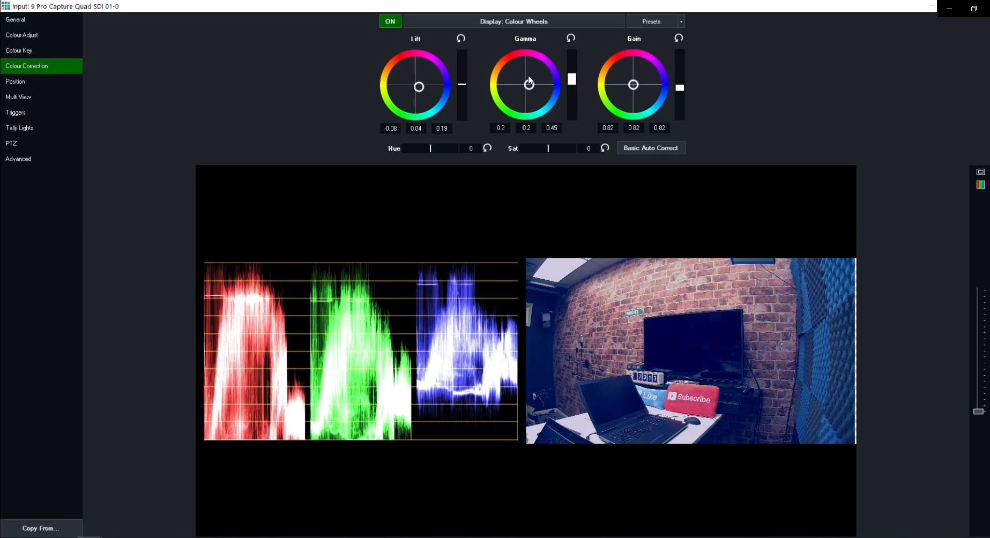This screenshot has height=538, width=990.
Task: Click Basic Auto Correct button
Action: point(651,148)
